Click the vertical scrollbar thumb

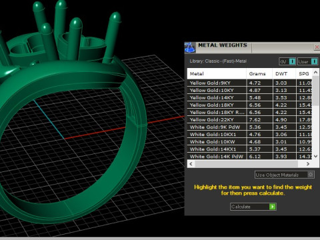pyautogui.click(x=315, y=91)
